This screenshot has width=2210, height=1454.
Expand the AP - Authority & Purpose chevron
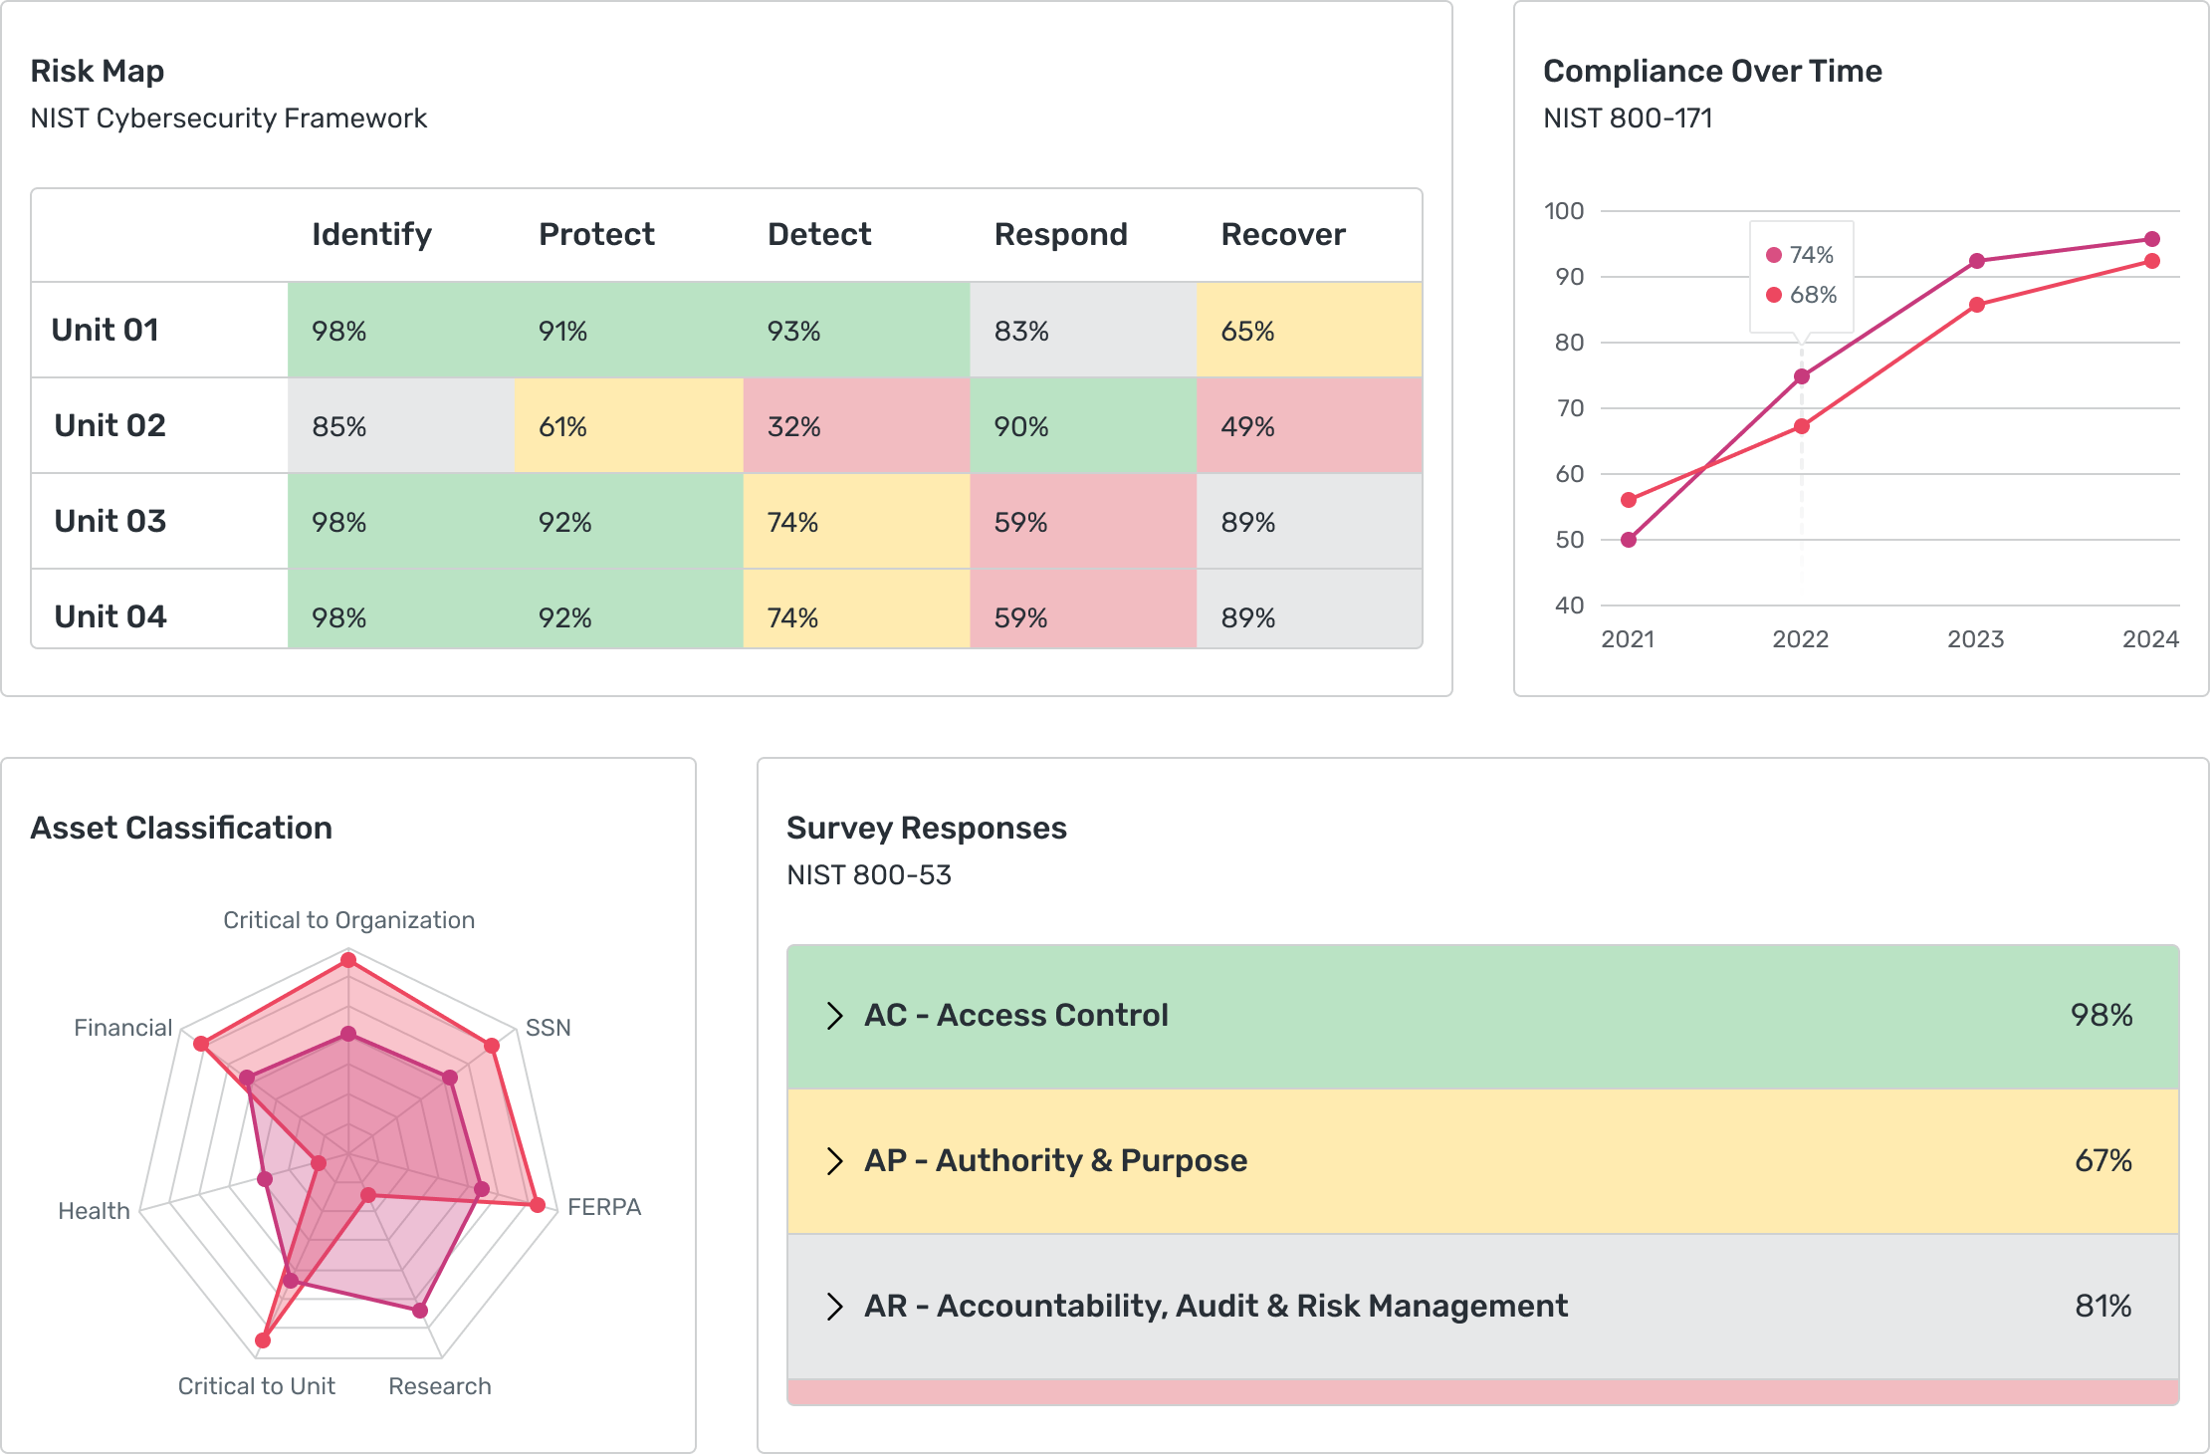pyautogui.click(x=834, y=1160)
